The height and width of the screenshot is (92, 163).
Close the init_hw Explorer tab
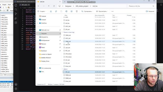pos(60,2)
